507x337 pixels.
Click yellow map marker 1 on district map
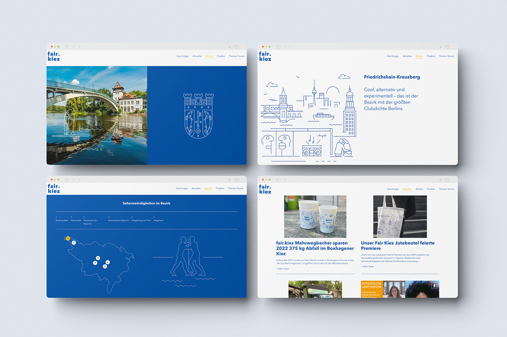pos(68,238)
